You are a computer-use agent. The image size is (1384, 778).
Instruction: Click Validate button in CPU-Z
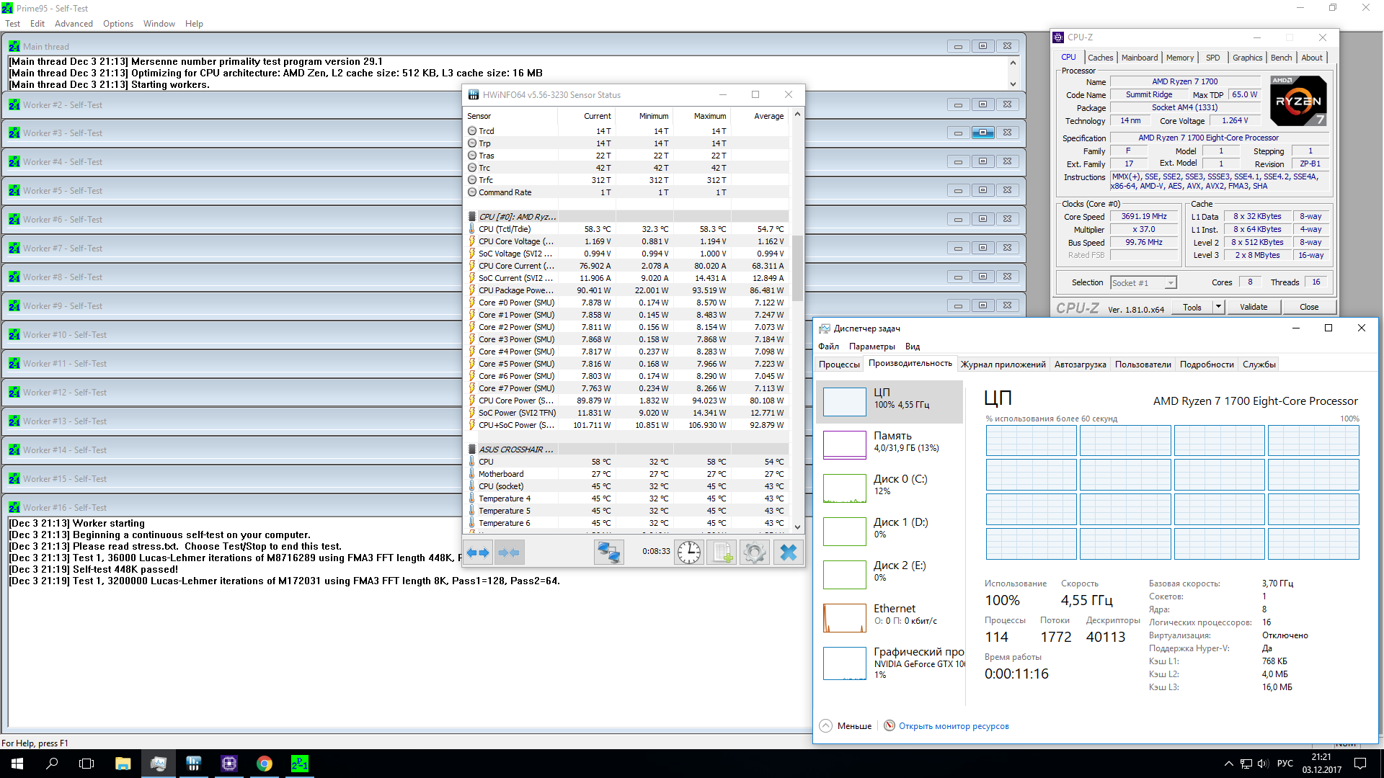click(x=1253, y=307)
